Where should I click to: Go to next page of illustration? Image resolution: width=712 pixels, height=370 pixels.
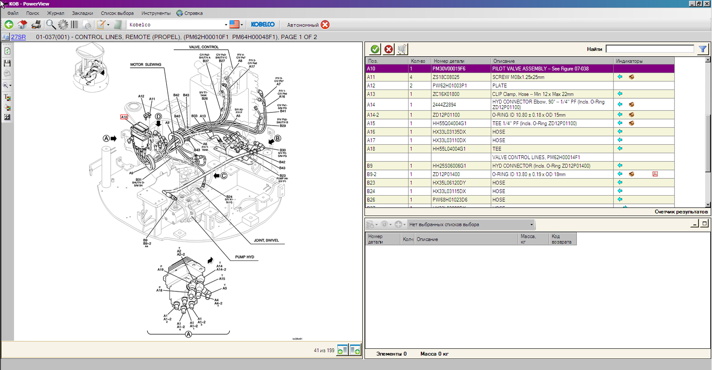[x=355, y=350]
